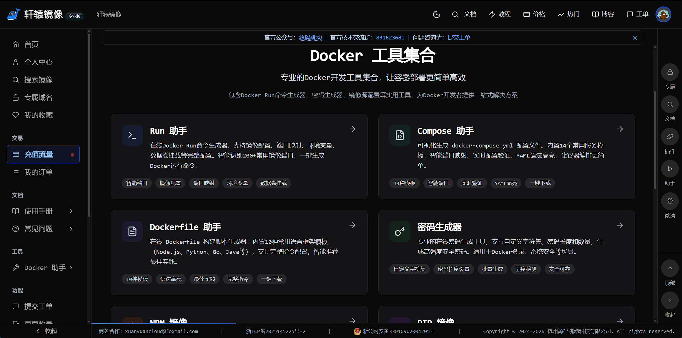Click the main content vertical scrollbar
Image resolution: width=682 pixels, height=338 pixels.
pyautogui.click(x=655, y=140)
